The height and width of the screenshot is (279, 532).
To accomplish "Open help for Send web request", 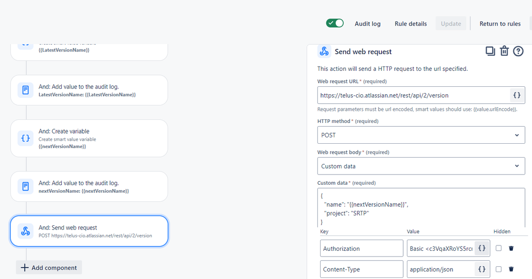I will (518, 51).
